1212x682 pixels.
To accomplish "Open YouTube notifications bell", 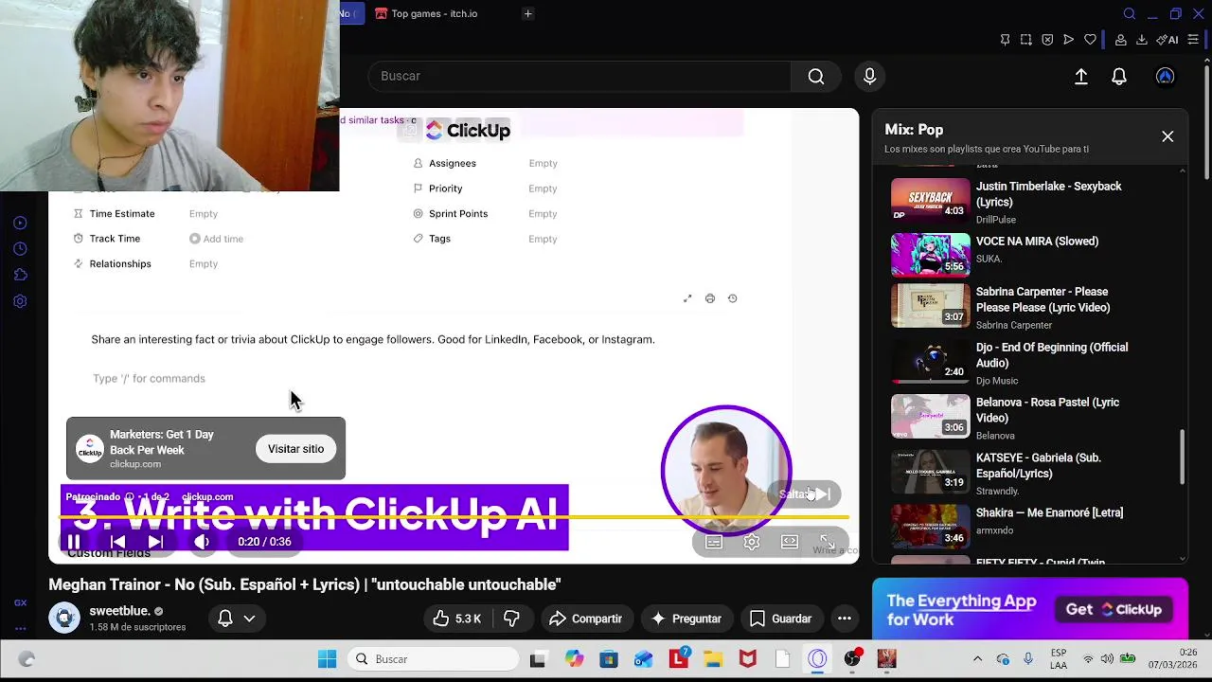I will [x=1119, y=77].
